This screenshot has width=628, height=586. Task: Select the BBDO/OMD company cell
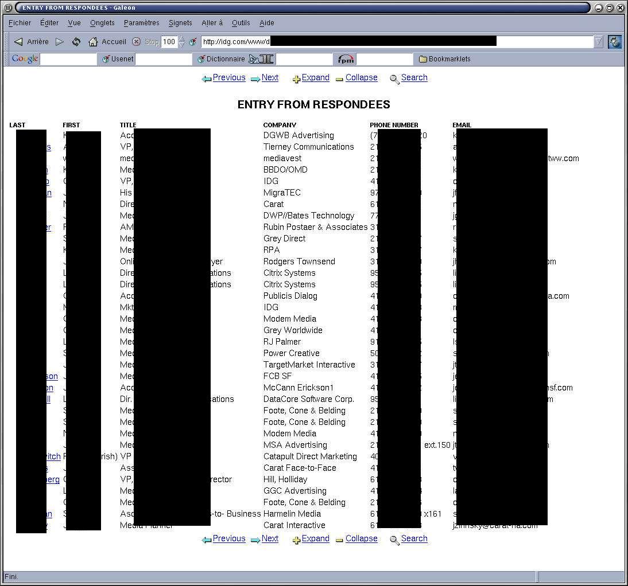[285, 170]
